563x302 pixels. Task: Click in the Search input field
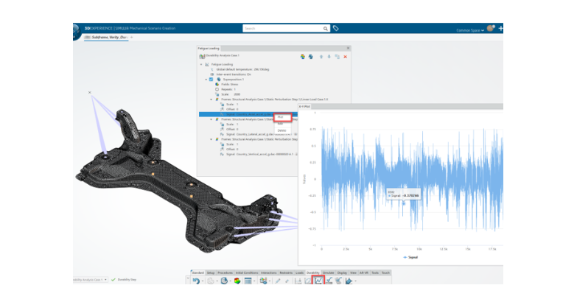(285, 28)
